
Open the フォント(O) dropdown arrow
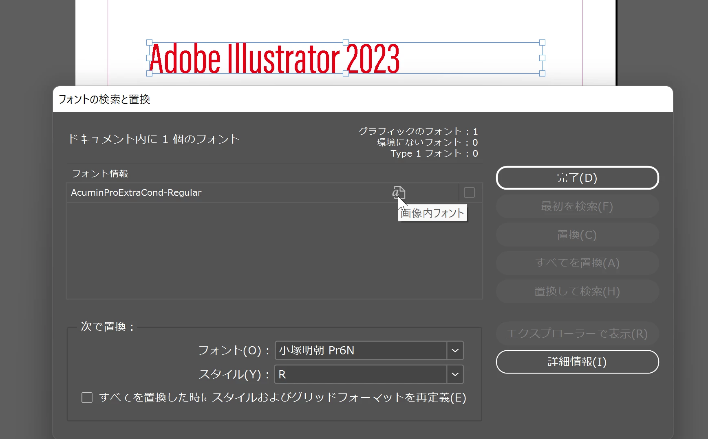(x=455, y=350)
